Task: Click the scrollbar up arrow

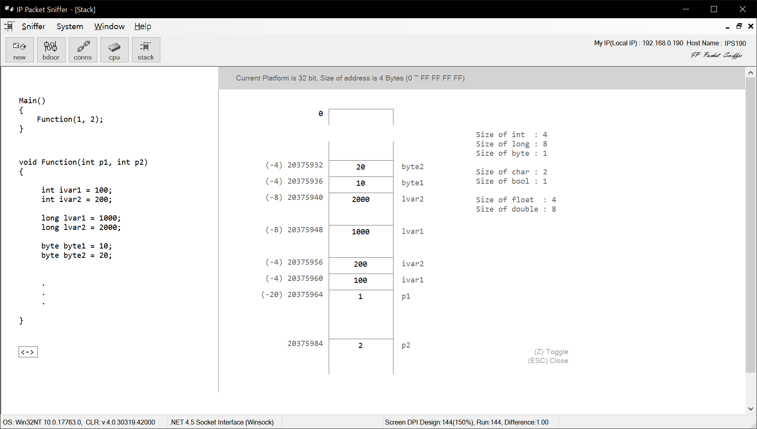Action: click(751, 72)
